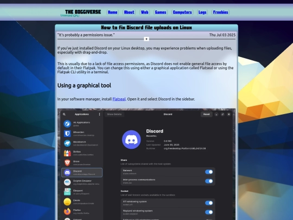
Task: Open the Games nav link
Action: click(161, 12)
